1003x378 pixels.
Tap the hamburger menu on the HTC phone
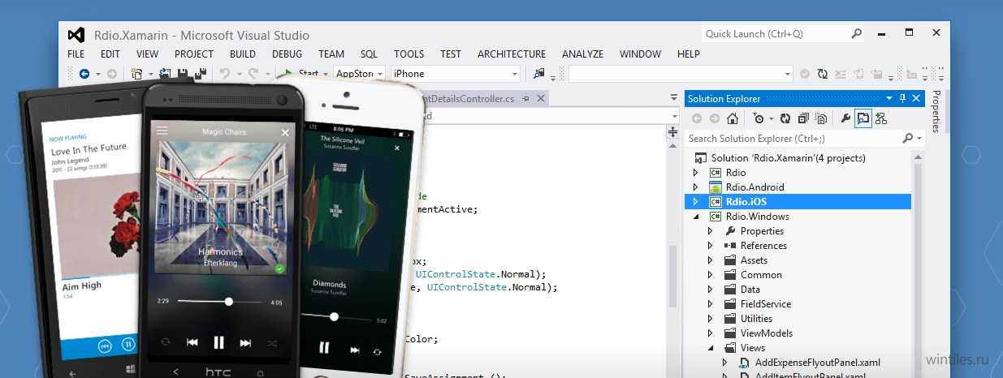click(162, 131)
